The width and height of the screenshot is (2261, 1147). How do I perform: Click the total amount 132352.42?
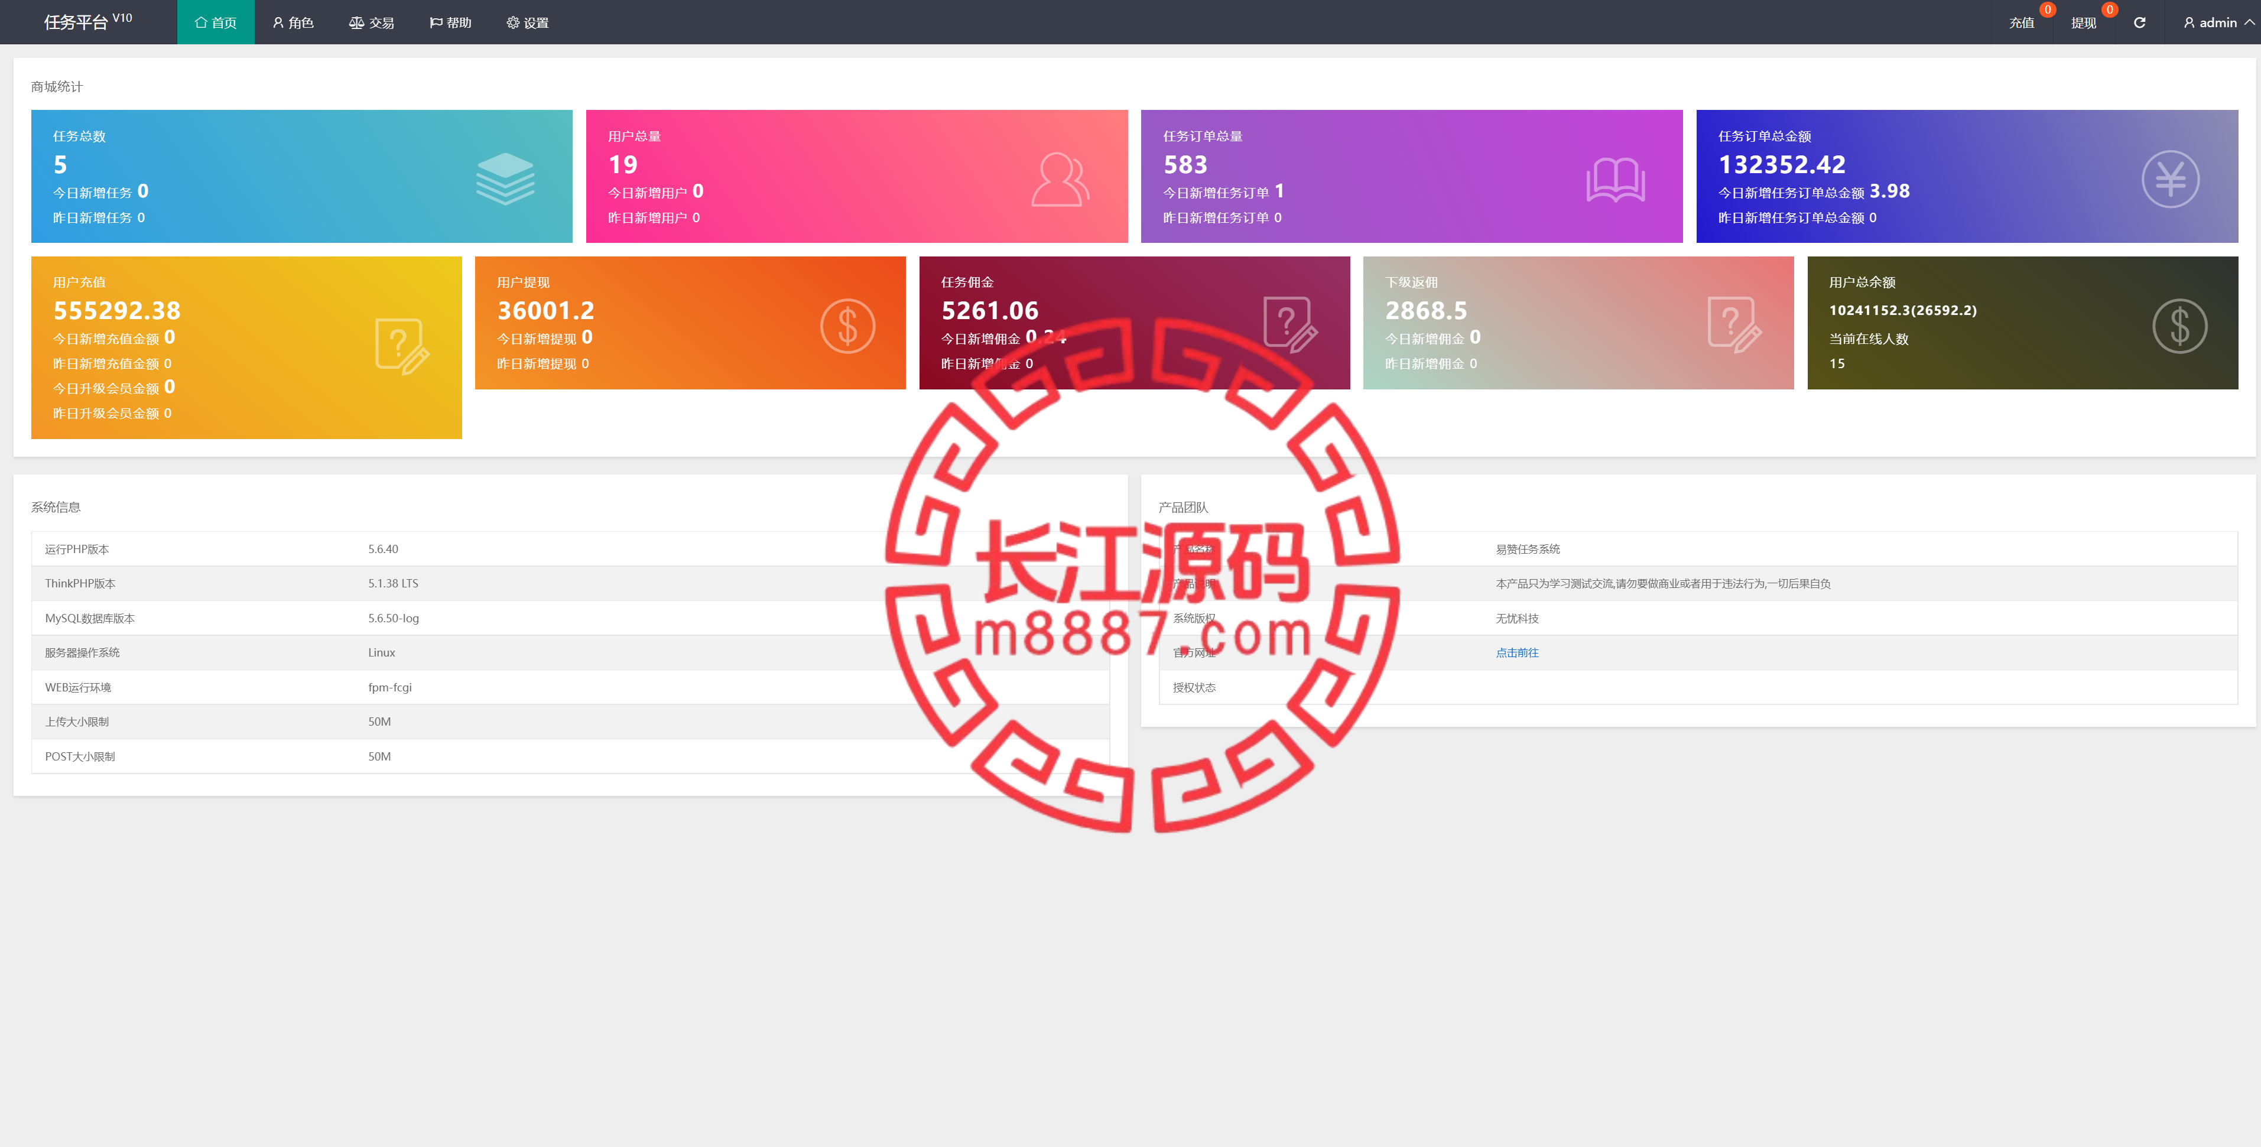pyautogui.click(x=1782, y=164)
